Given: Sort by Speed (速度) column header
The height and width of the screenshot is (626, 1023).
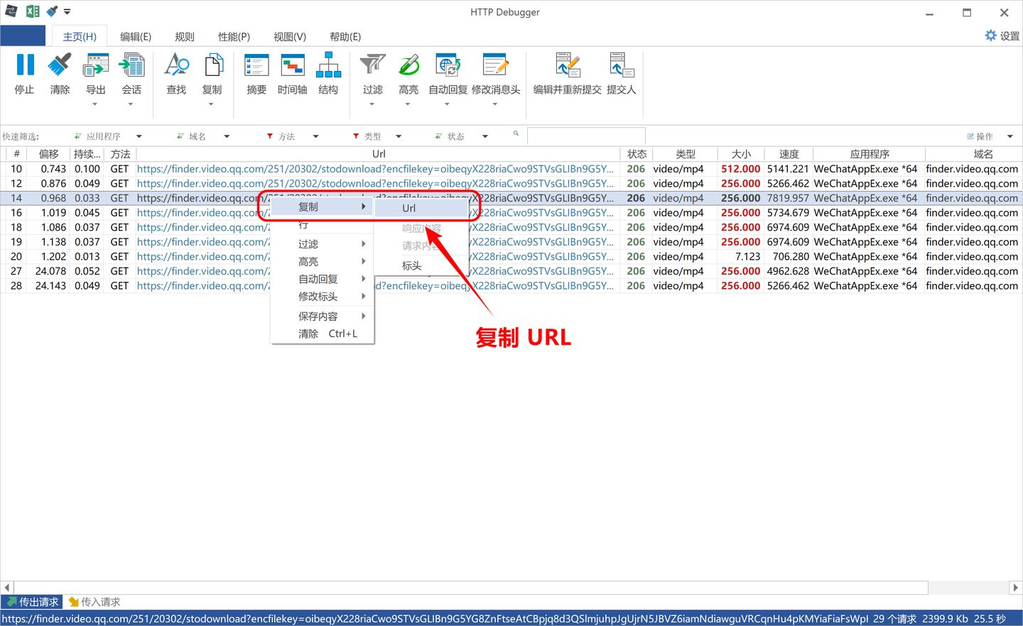Looking at the screenshot, I should click(789, 154).
